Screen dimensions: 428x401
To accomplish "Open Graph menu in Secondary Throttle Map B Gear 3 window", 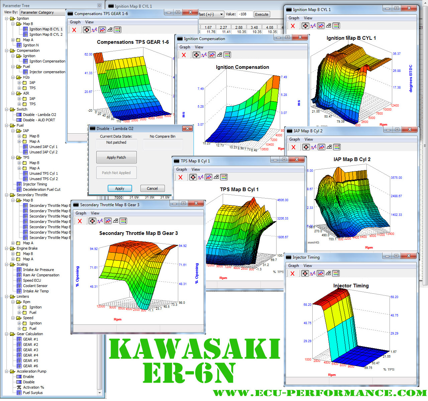I will pos(81,213).
